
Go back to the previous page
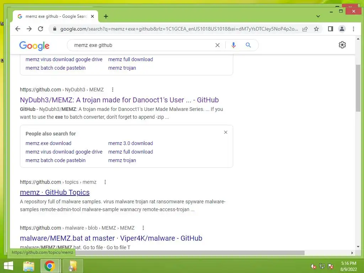pos(18,29)
